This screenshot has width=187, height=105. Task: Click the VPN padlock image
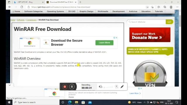click(150, 73)
